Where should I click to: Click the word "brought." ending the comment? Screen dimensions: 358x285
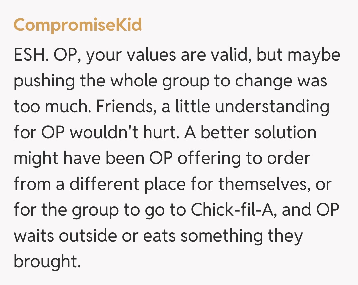[47, 262]
